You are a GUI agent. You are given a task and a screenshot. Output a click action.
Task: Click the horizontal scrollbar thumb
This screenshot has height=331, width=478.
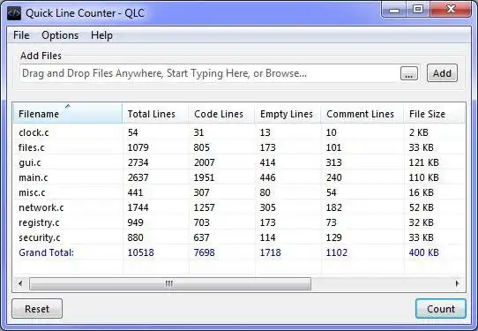pyautogui.click(x=170, y=283)
